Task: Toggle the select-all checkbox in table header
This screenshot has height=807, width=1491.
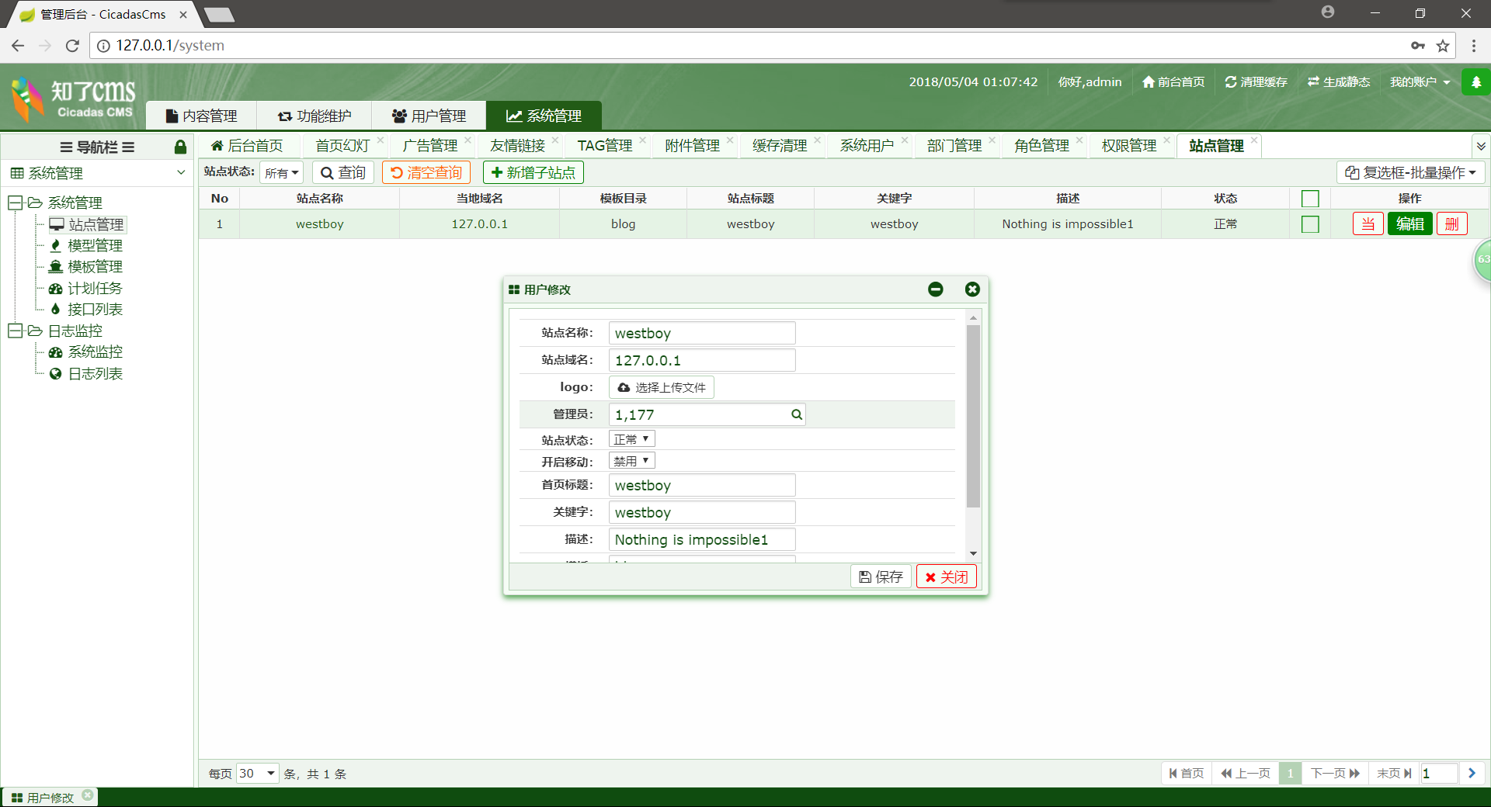Action: (1309, 199)
